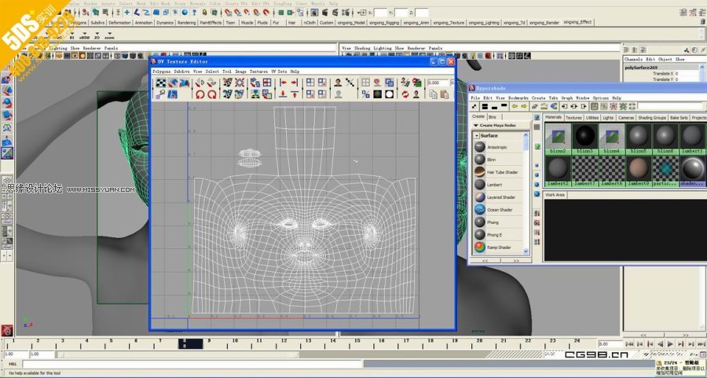Choose the Ramp Shader node icon
This screenshot has height=378, width=707.
(x=479, y=248)
